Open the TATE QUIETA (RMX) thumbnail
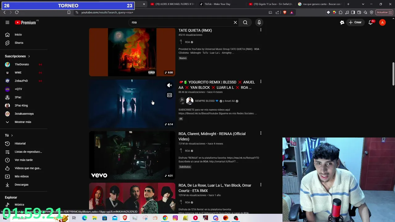 [132, 52]
